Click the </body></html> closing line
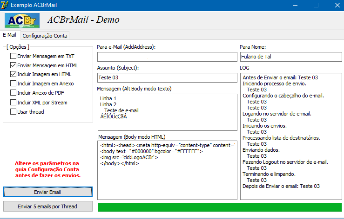 pos(120,163)
